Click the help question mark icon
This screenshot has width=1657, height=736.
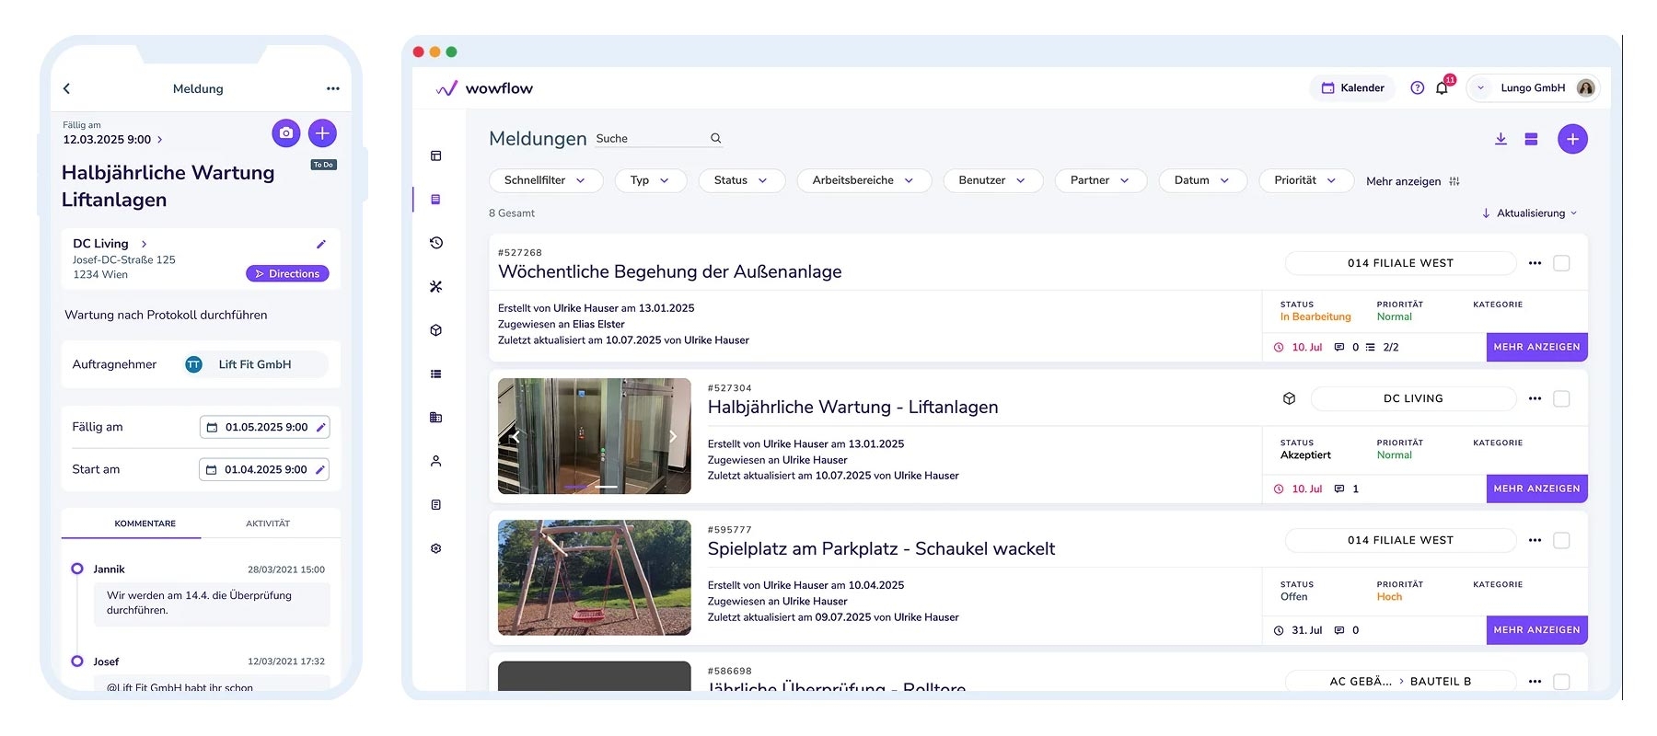[1418, 88]
